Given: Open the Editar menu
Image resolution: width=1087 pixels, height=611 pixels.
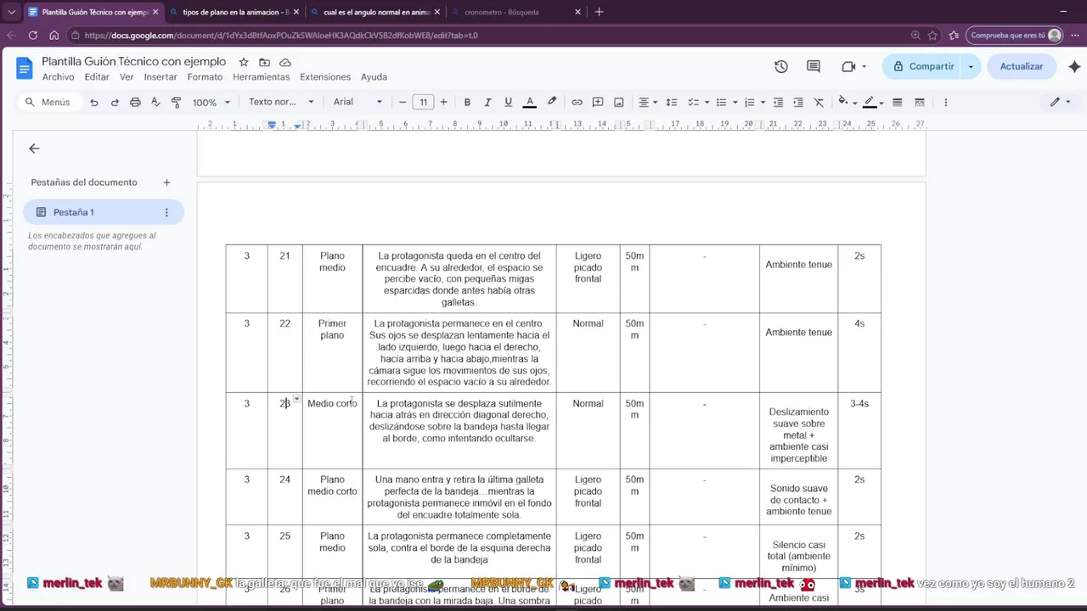Looking at the screenshot, I should click(97, 77).
